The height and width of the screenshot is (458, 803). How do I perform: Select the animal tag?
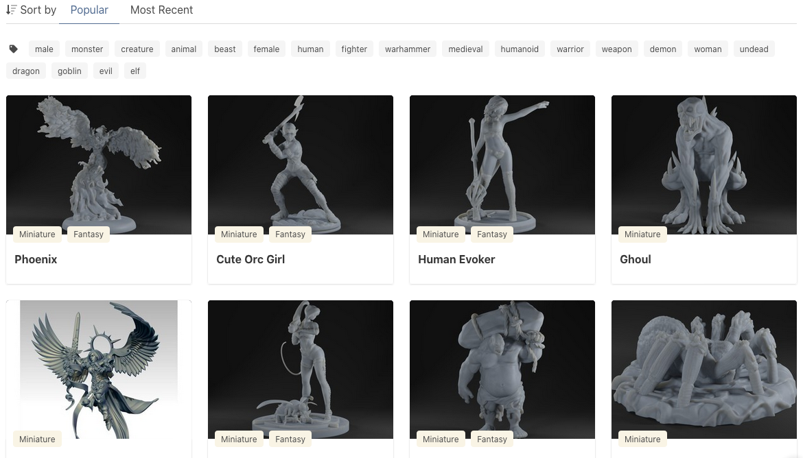(x=184, y=49)
